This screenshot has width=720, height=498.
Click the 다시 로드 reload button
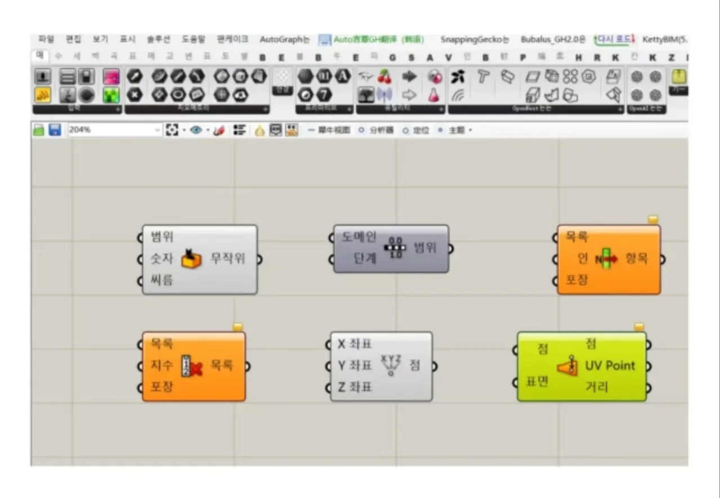point(614,39)
